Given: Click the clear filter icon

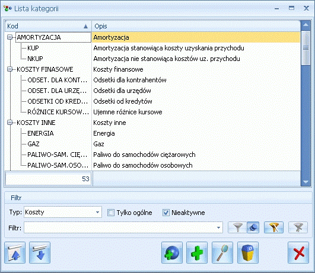Looking at the screenshot, I should click(x=298, y=227).
